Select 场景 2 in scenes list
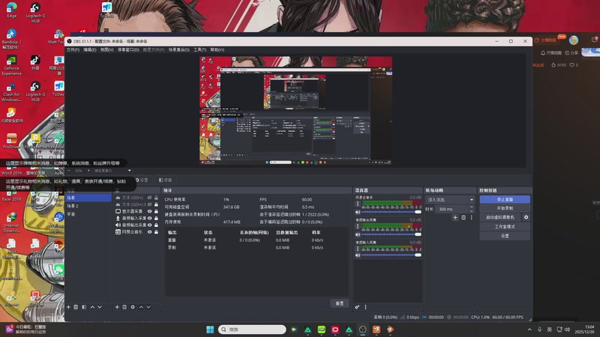The height and width of the screenshot is (337, 600). 88,206
